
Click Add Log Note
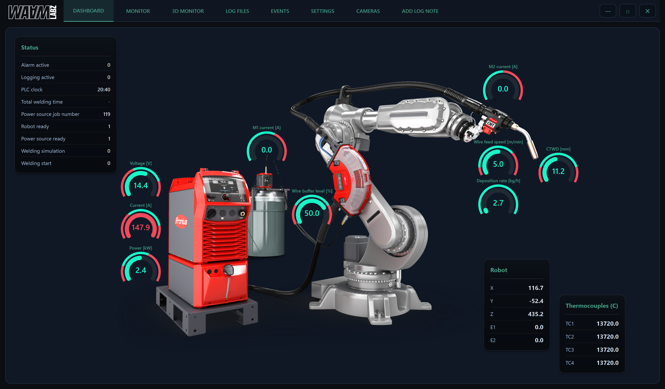(x=420, y=11)
